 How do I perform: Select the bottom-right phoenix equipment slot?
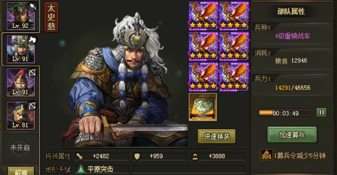pyautogui.click(x=234, y=77)
